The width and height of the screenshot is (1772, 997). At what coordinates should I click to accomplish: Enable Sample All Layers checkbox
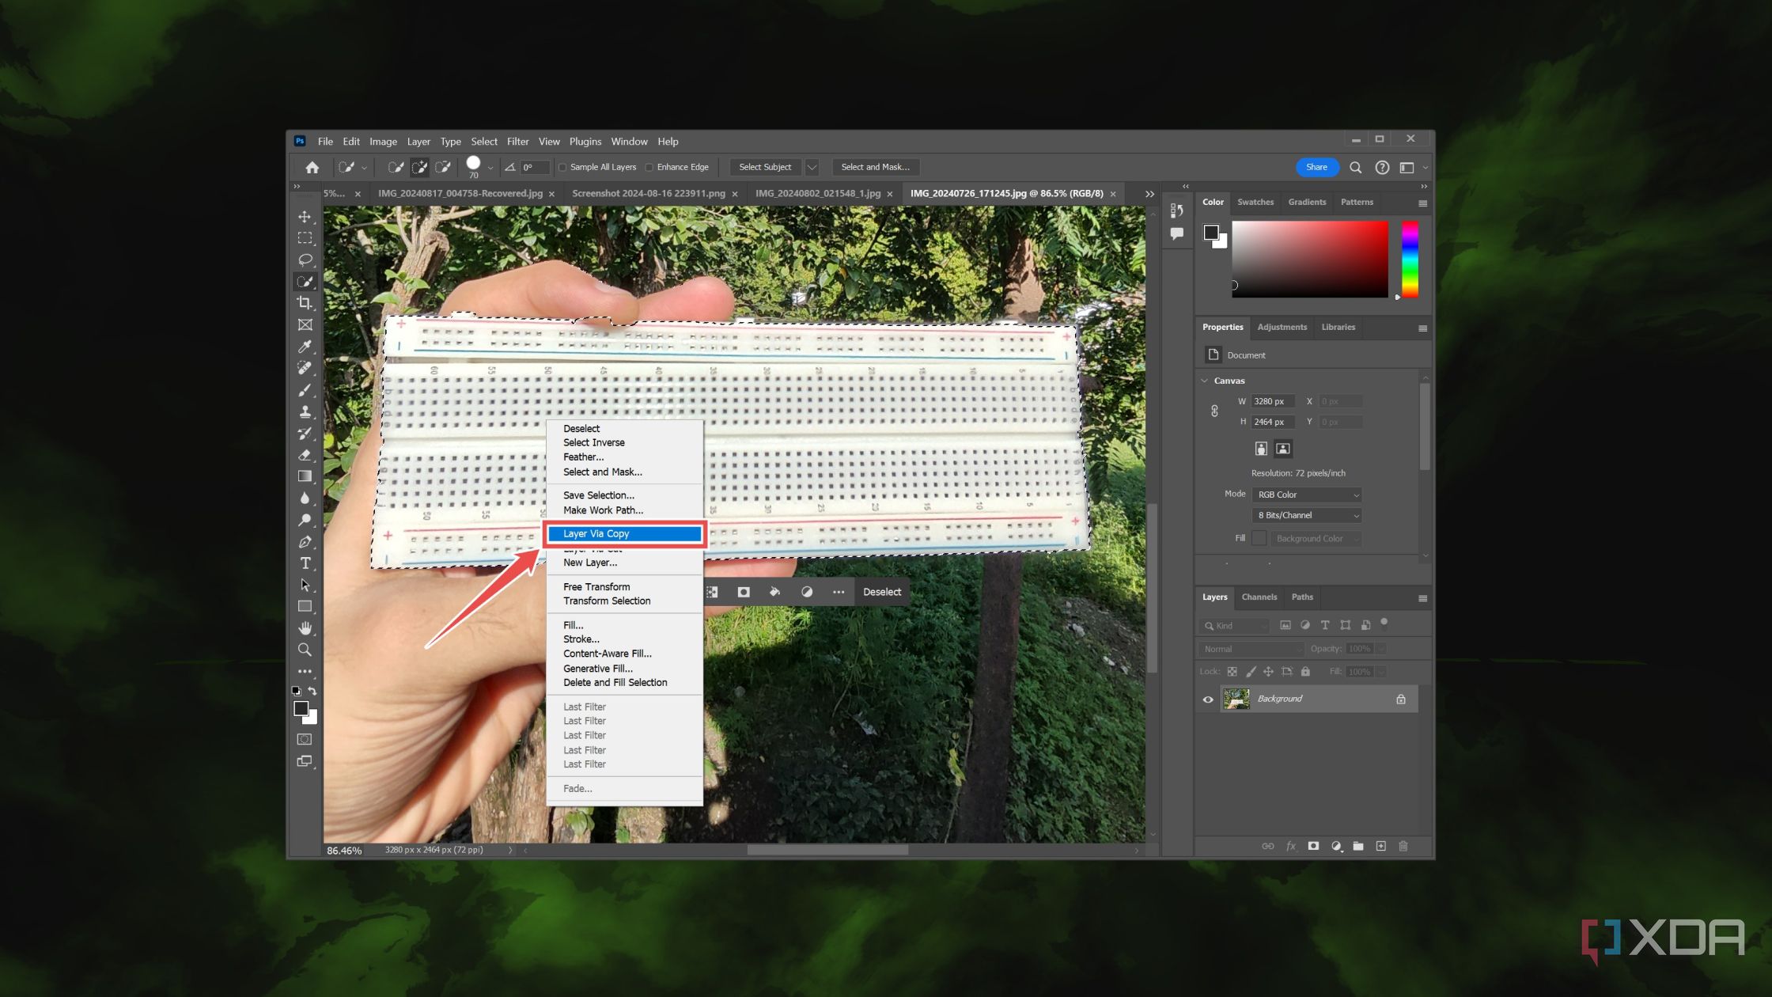pyautogui.click(x=562, y=167)
